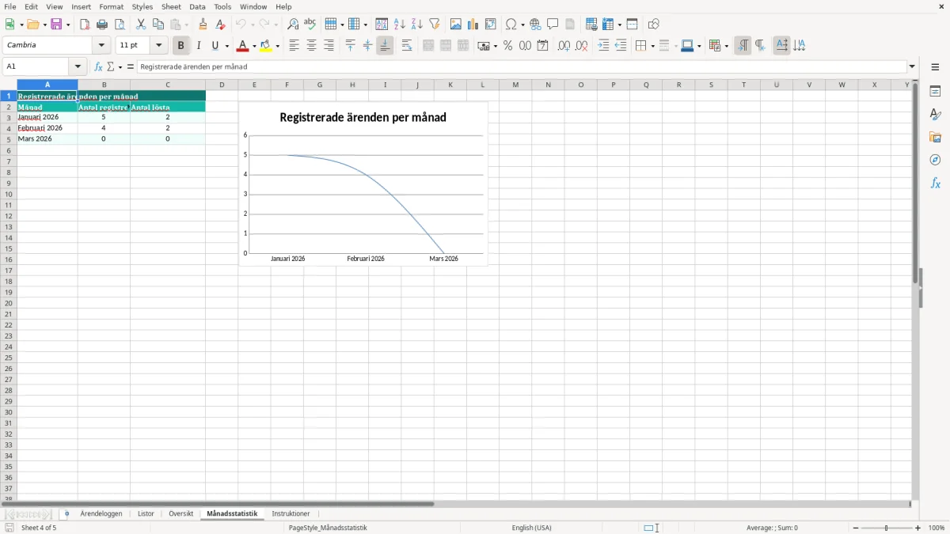Toggle Italic formatting
This screenshot has width=950, height=534.
199,46
